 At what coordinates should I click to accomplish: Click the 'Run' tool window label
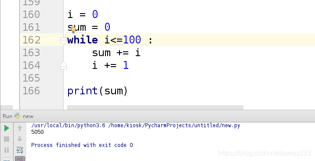7,116
